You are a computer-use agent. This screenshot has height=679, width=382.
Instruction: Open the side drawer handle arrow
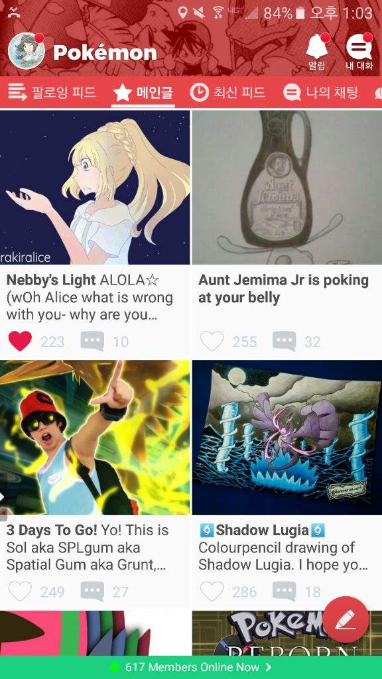tap(3, 497)
